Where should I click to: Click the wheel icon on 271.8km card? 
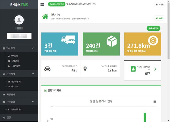coord(153,40)
